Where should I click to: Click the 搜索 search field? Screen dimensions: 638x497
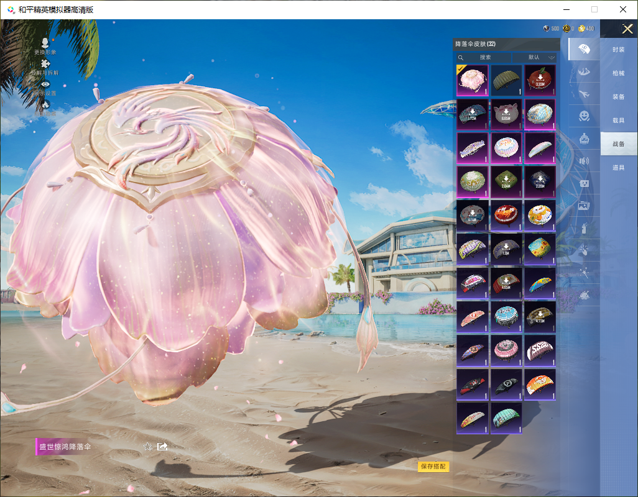pyautogui.click(x=483, y=57)
